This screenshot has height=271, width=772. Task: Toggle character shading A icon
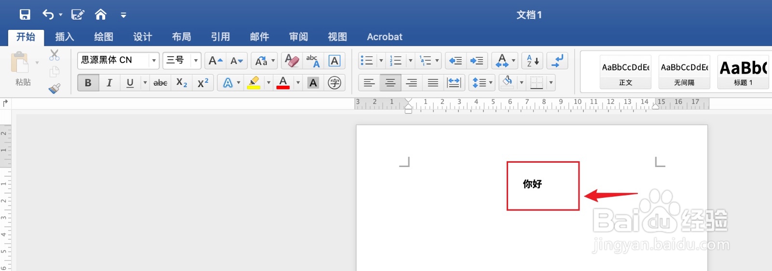pyautogui.click(x=313, y=83)
